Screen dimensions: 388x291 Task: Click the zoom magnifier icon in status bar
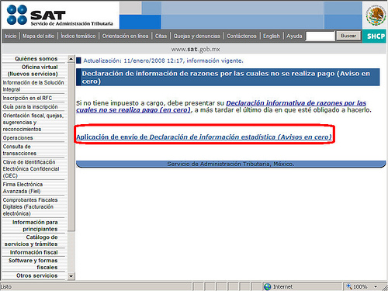(x=349, y=286)
